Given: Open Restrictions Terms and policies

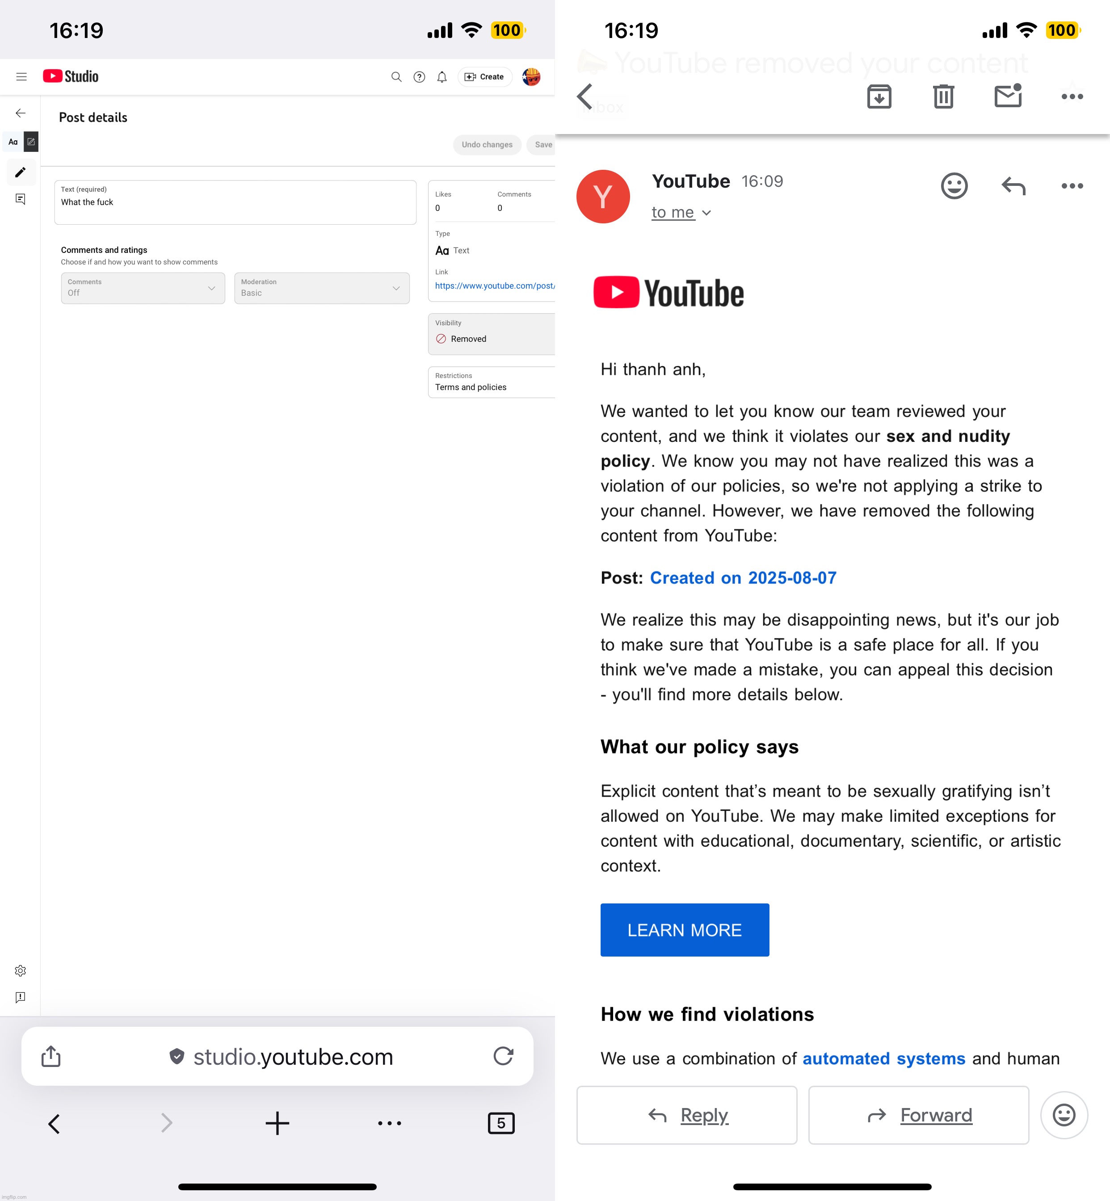Looking at the screenshot, I should click(492, 382).
